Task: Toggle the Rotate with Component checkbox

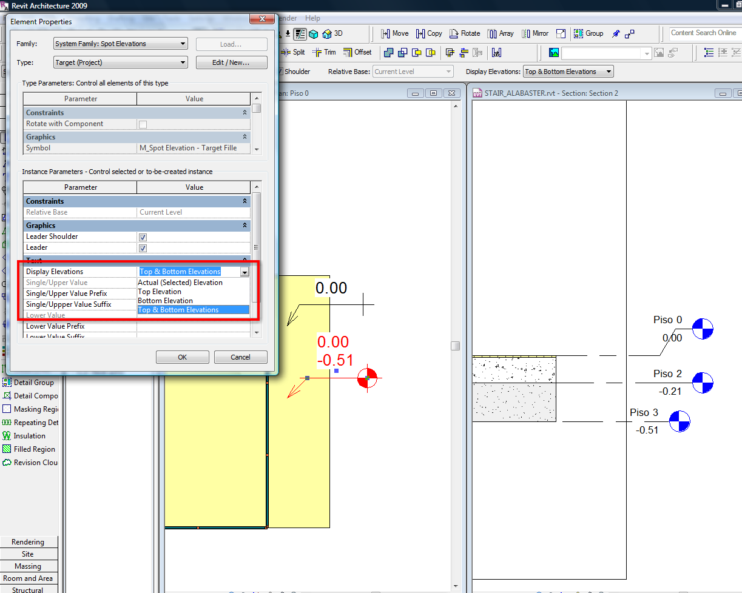Action: [x=143, y=124]
